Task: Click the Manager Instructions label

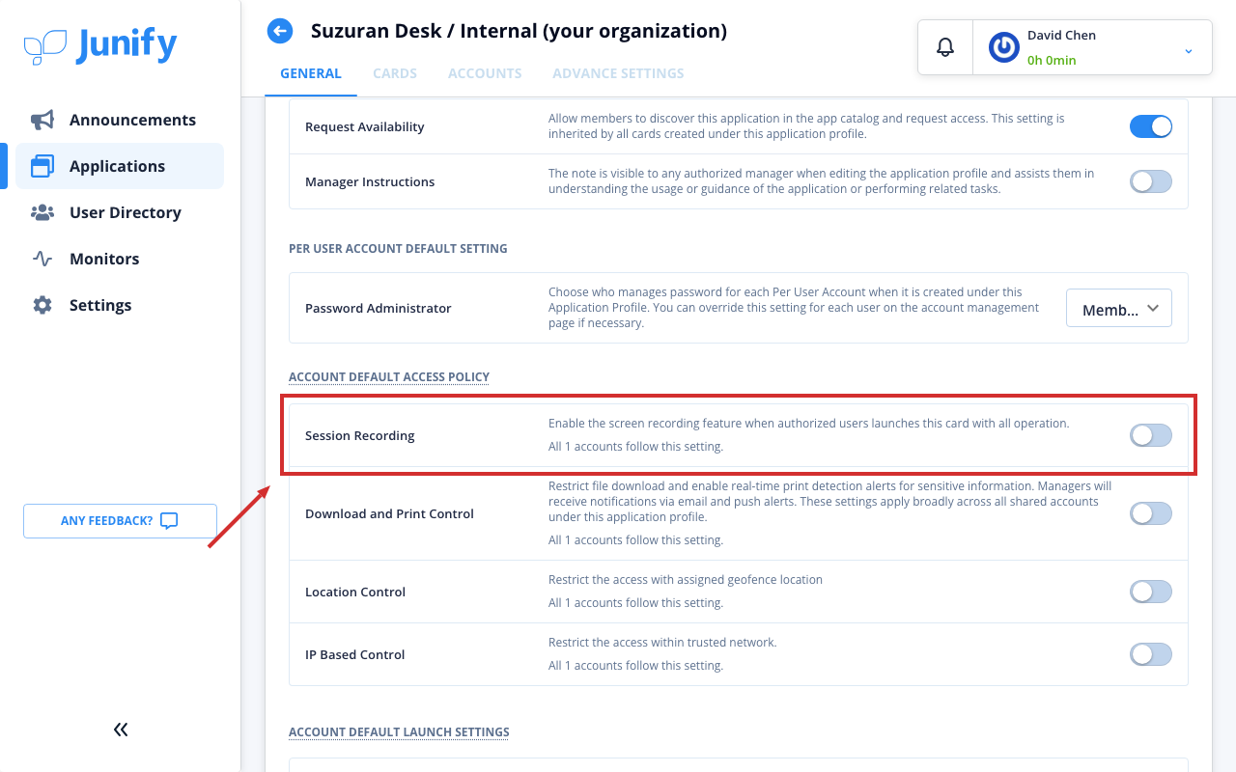Action: coord(370,181)
